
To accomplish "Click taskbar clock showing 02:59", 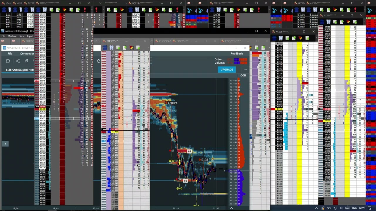I will (x=362, y=208).
